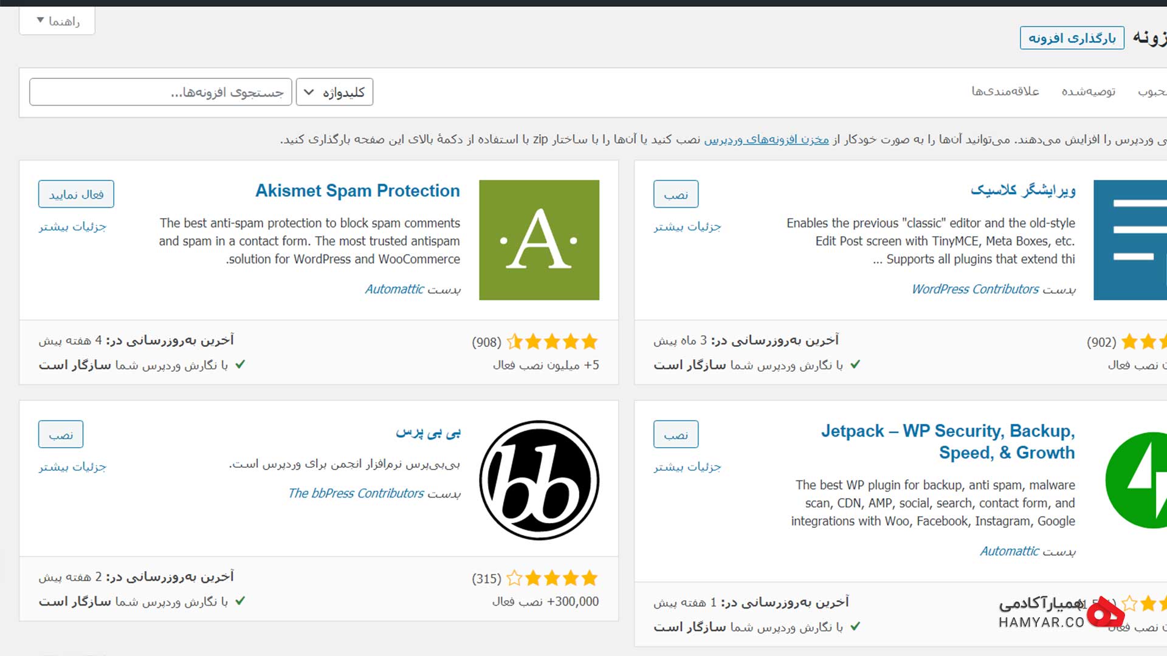Click the compatibility checkmark under Jetpack
The height and width of the screenshot is (656, 1167).
click(855, 626)
